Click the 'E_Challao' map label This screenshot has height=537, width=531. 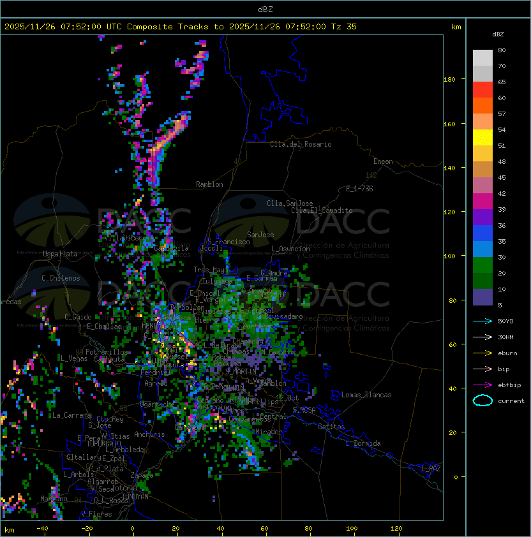point(104,327)
